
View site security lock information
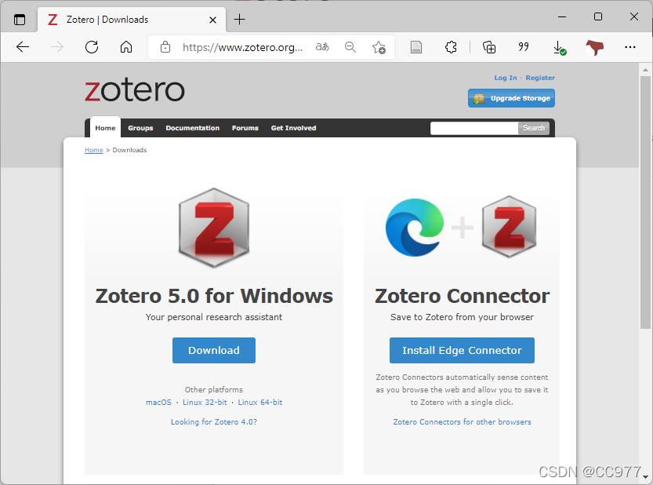coord(165,47)
